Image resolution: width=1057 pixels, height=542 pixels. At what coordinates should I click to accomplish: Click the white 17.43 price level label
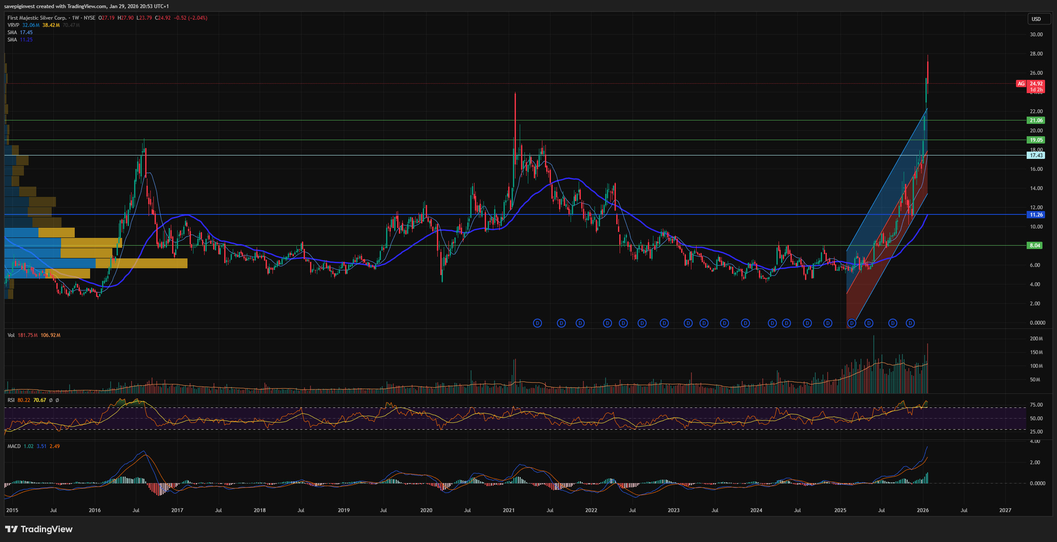point(1036,155)
